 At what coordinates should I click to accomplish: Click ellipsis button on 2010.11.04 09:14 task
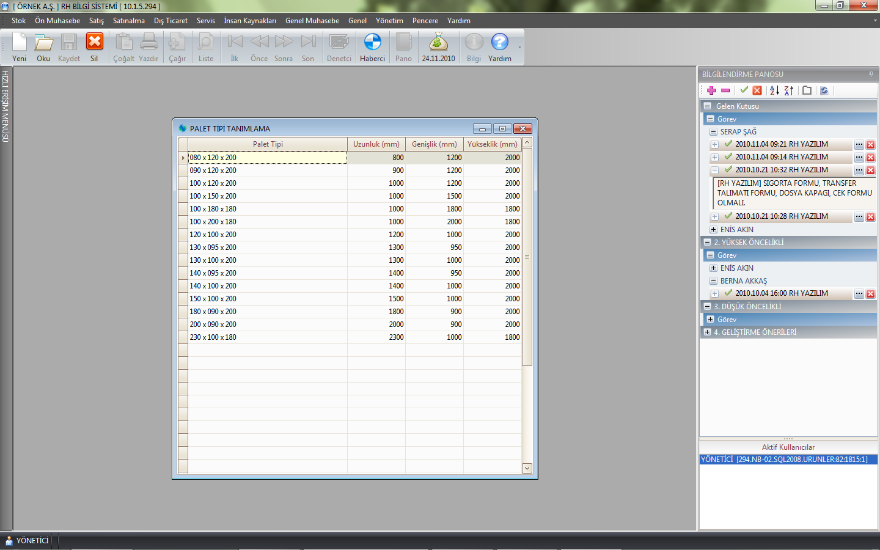click(859, 158)
